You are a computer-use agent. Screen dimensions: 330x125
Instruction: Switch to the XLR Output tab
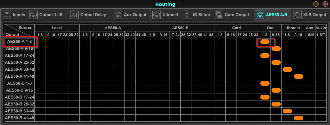pyautogui.click(x=314, y=15)
